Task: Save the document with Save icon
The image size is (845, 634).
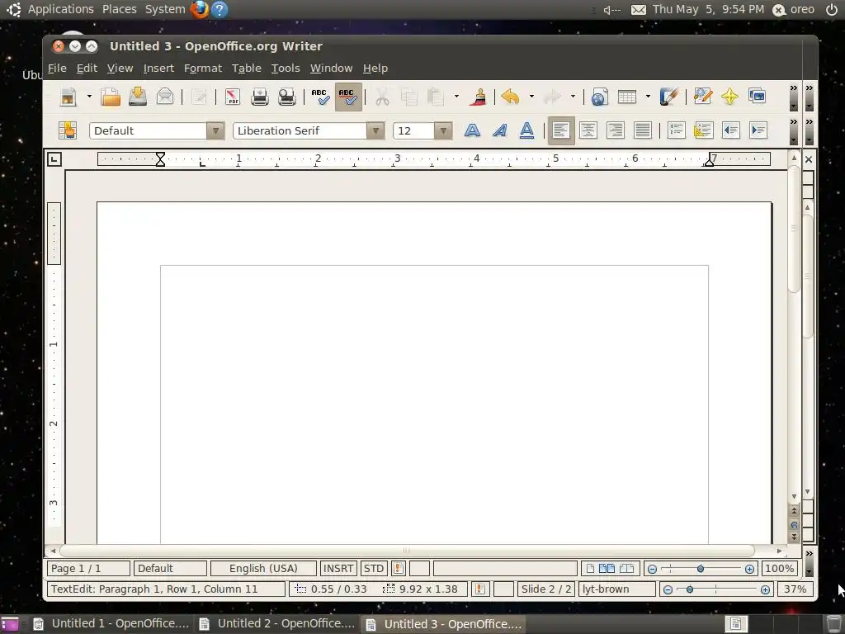Action: (x=138, y=97)
